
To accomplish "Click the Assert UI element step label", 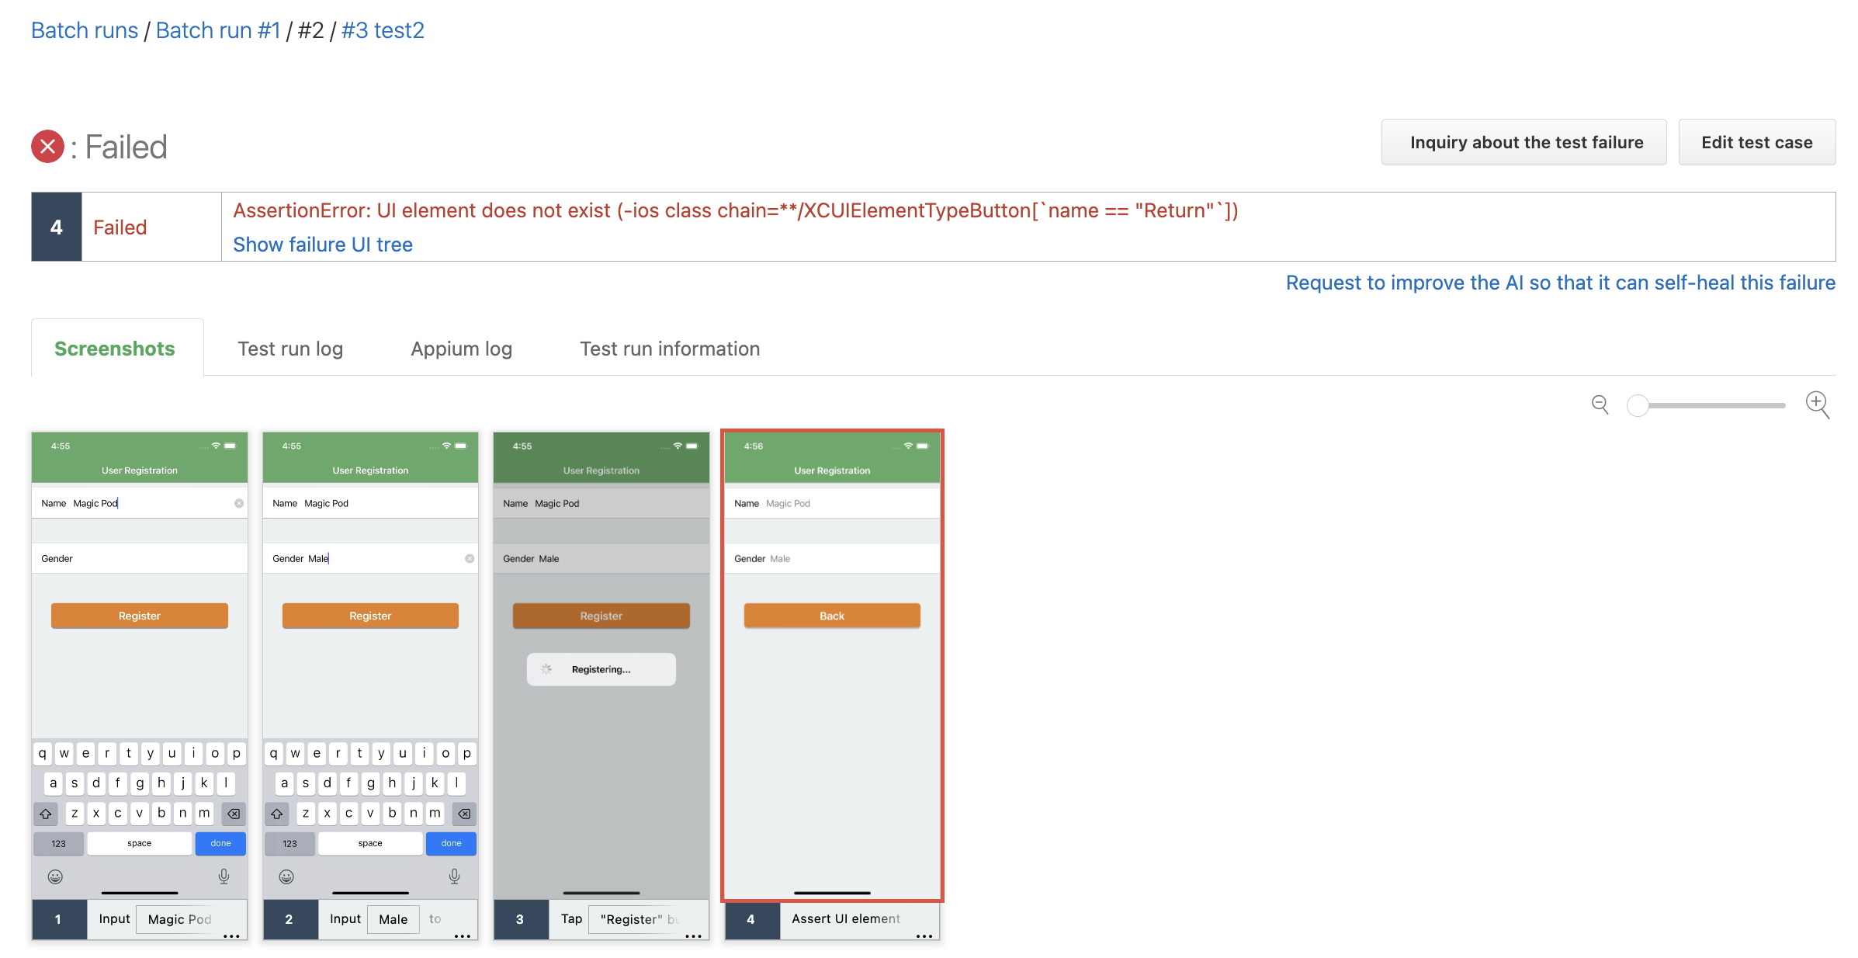I will pos(846,918).
